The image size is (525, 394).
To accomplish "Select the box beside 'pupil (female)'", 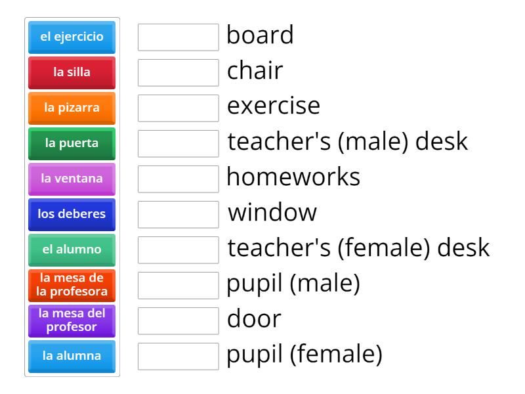I will point(178,357).
